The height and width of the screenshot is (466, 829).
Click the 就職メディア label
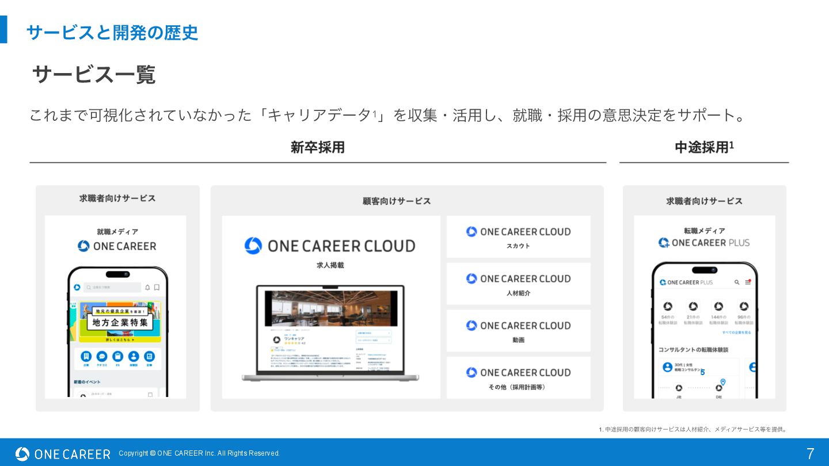tap(117, 232)
